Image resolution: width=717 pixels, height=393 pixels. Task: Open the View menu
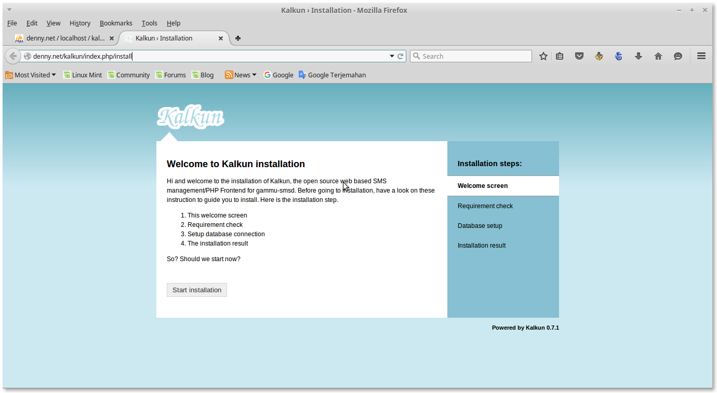(54, 23)
